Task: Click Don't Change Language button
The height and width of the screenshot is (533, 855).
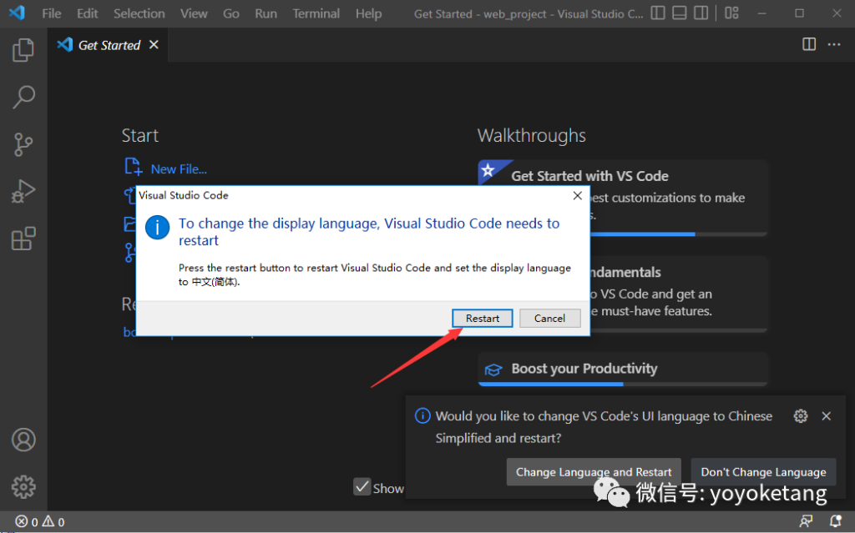Action: tap(763, 472)
